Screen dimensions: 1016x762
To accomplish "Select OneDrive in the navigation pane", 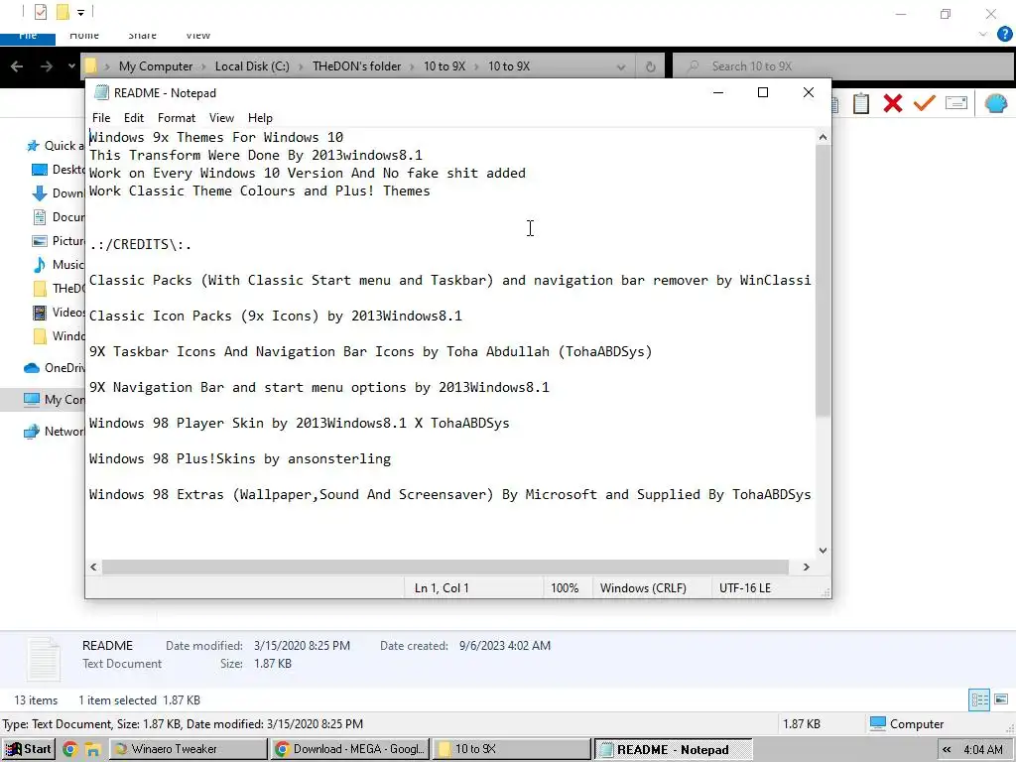I will coord(55,368).
